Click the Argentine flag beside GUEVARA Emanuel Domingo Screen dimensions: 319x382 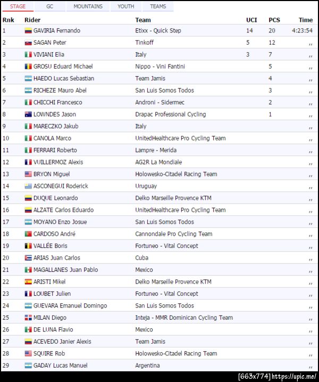[x=28, y=306]
